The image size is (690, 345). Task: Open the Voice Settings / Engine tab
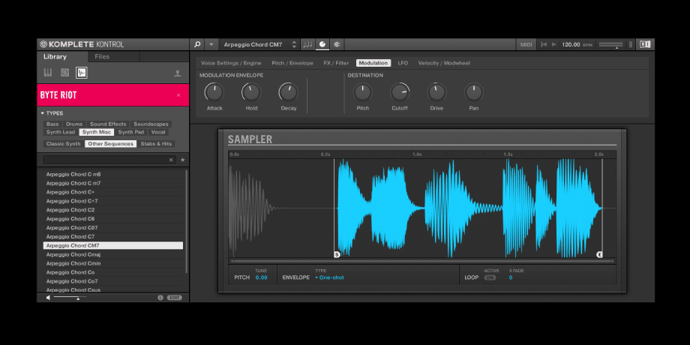click(231, 63)
